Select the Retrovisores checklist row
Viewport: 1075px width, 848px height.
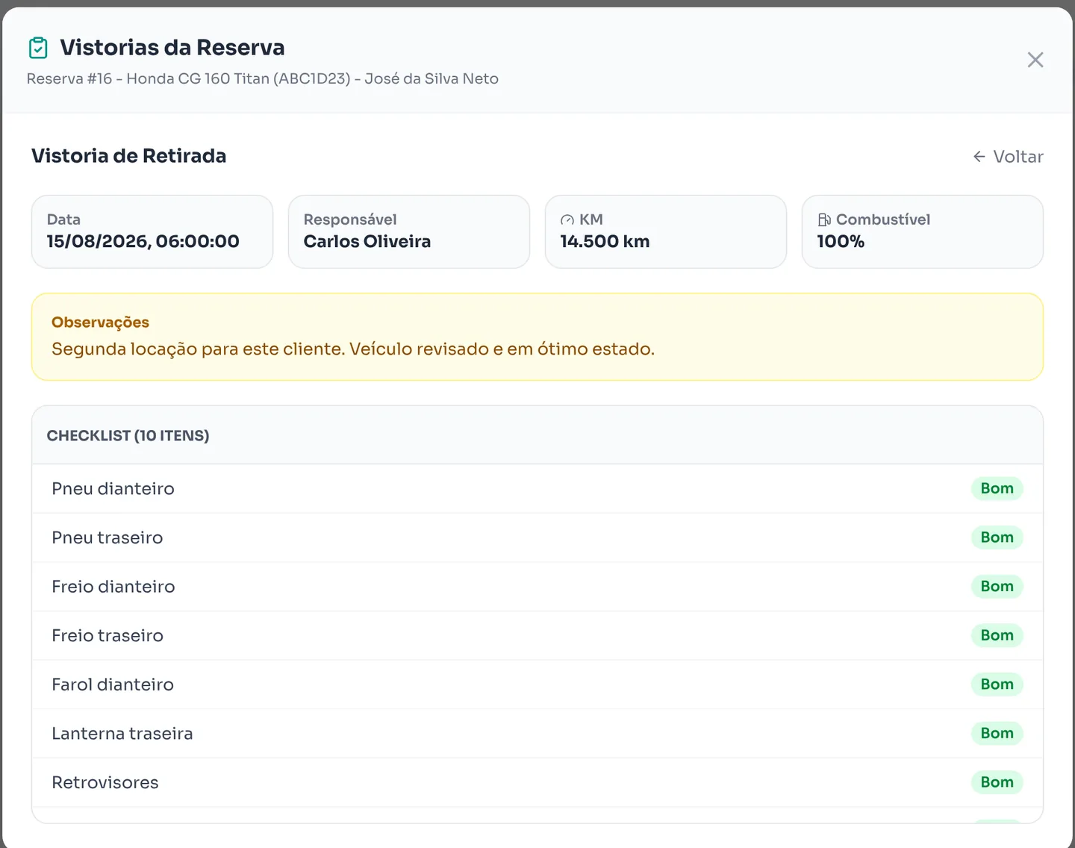point(537,782)
